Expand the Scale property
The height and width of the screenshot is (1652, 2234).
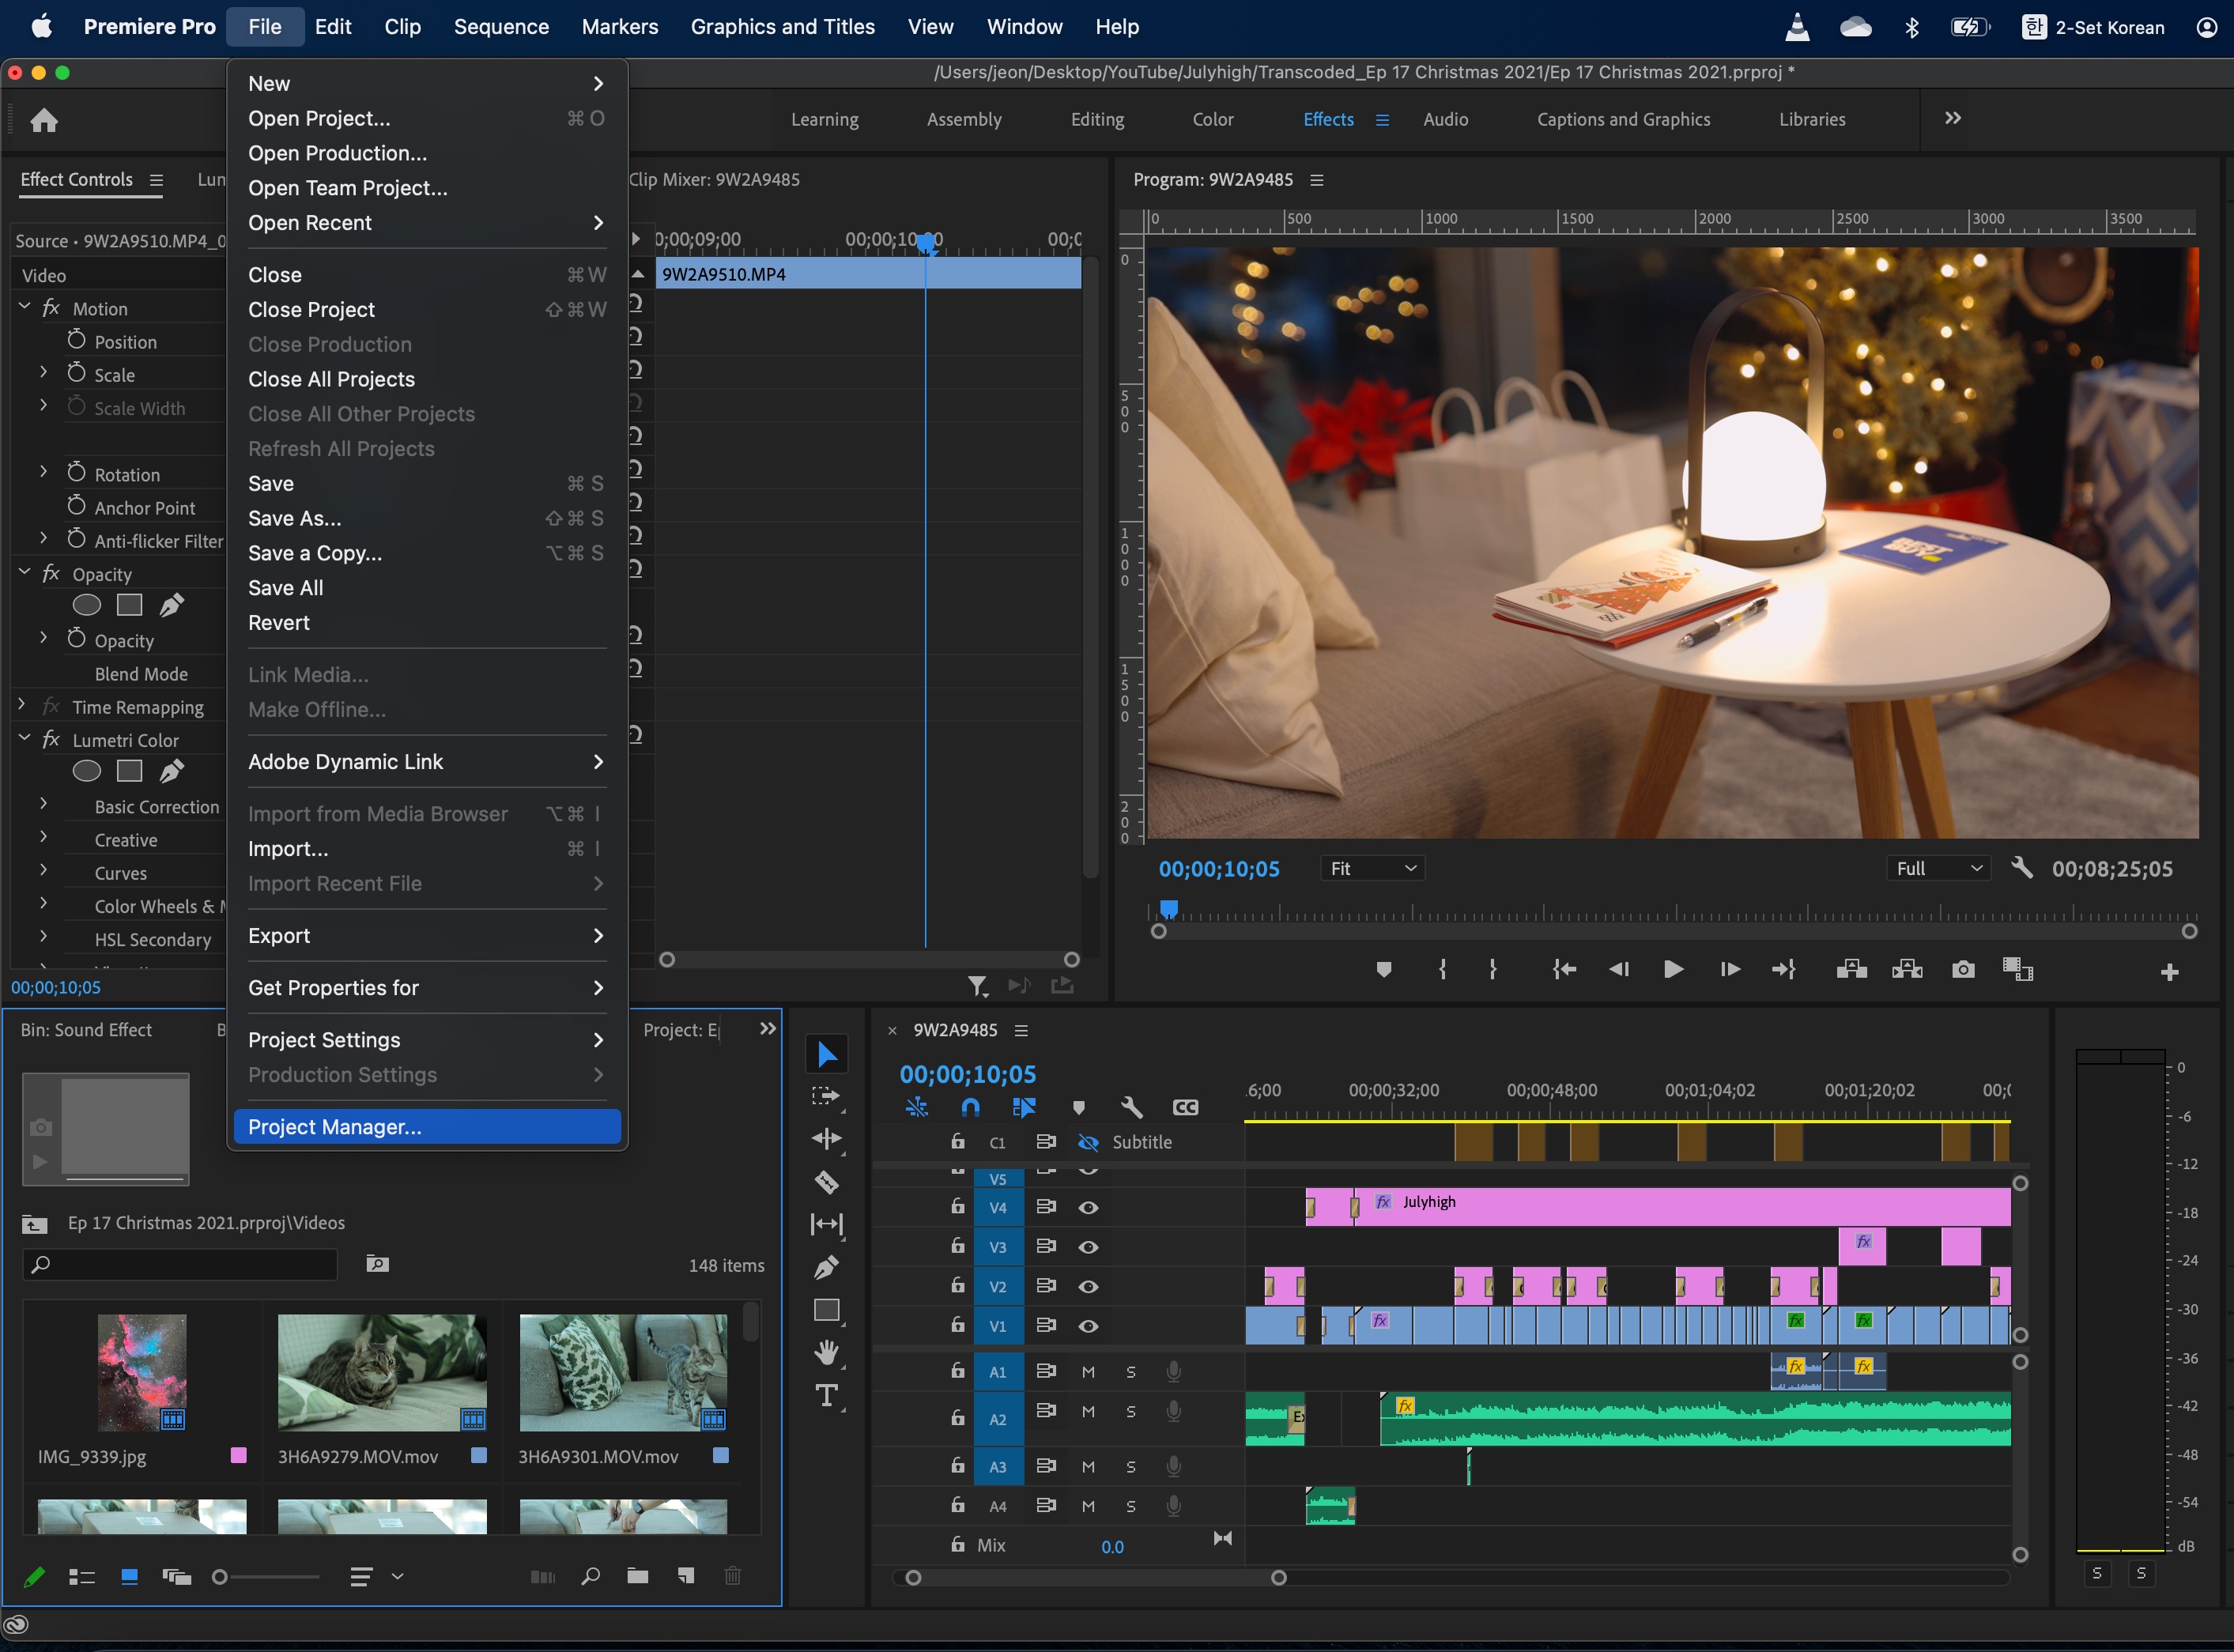[43, 372]
